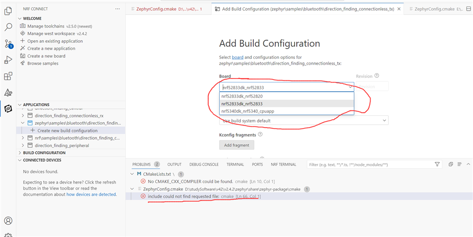
Task: Open NRF CONNECT panel more actions menu
Action: coord(118,9)
